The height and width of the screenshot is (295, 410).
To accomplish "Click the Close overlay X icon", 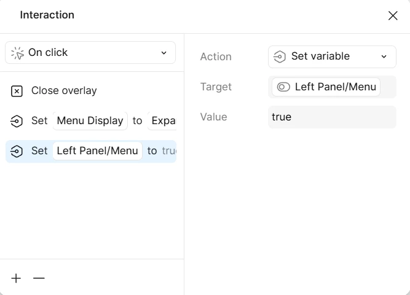I will (17, 91).
